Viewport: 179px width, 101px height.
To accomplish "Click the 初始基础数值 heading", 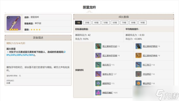I will 82,29.
